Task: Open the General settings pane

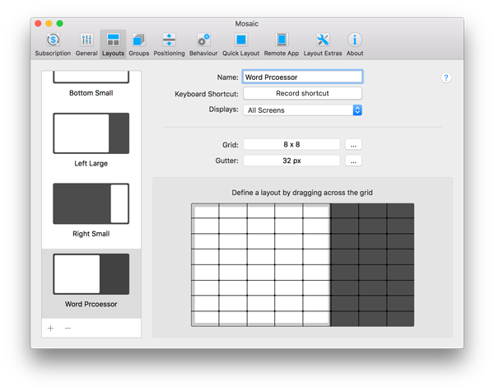Action: 86,44
